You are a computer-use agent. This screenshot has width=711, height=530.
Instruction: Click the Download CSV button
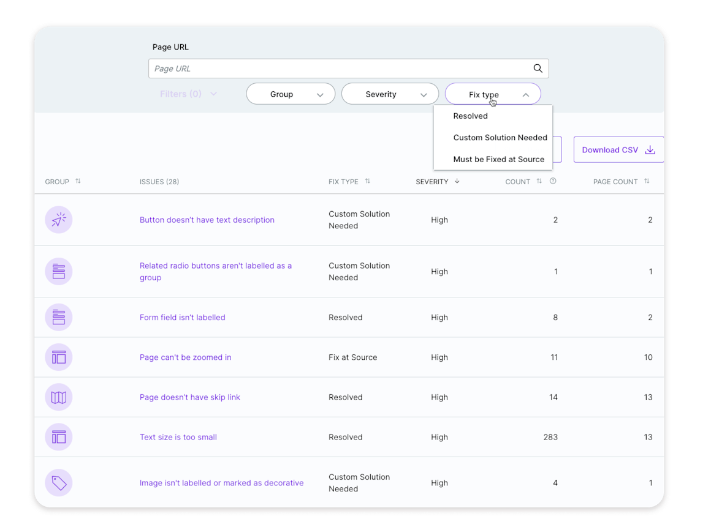(618, 150)
